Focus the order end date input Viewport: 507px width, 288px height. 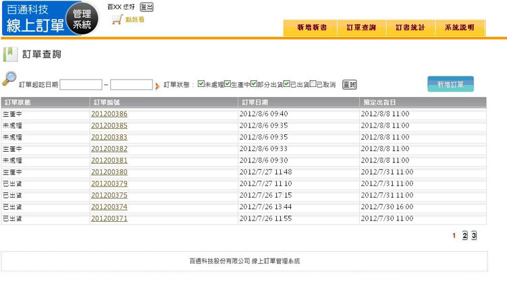coord(131,84)
